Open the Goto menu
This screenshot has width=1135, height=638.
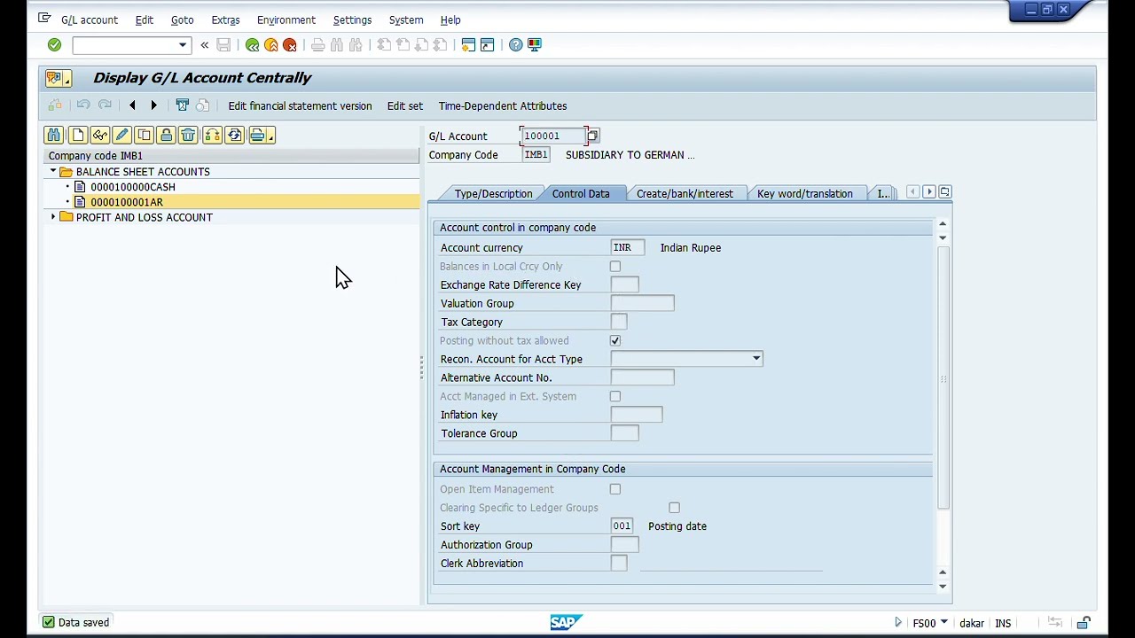182,19
